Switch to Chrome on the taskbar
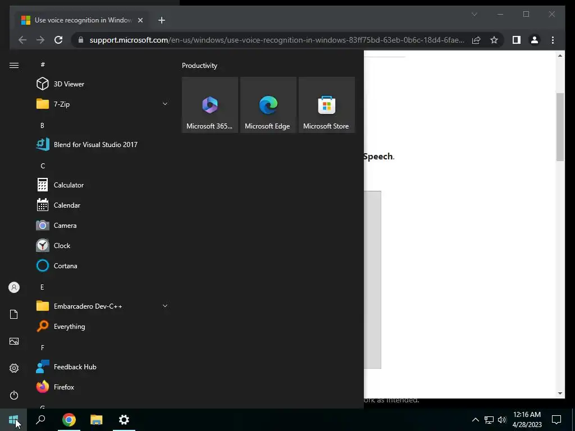This screenshot has height=431, width=575. (69, 420)
